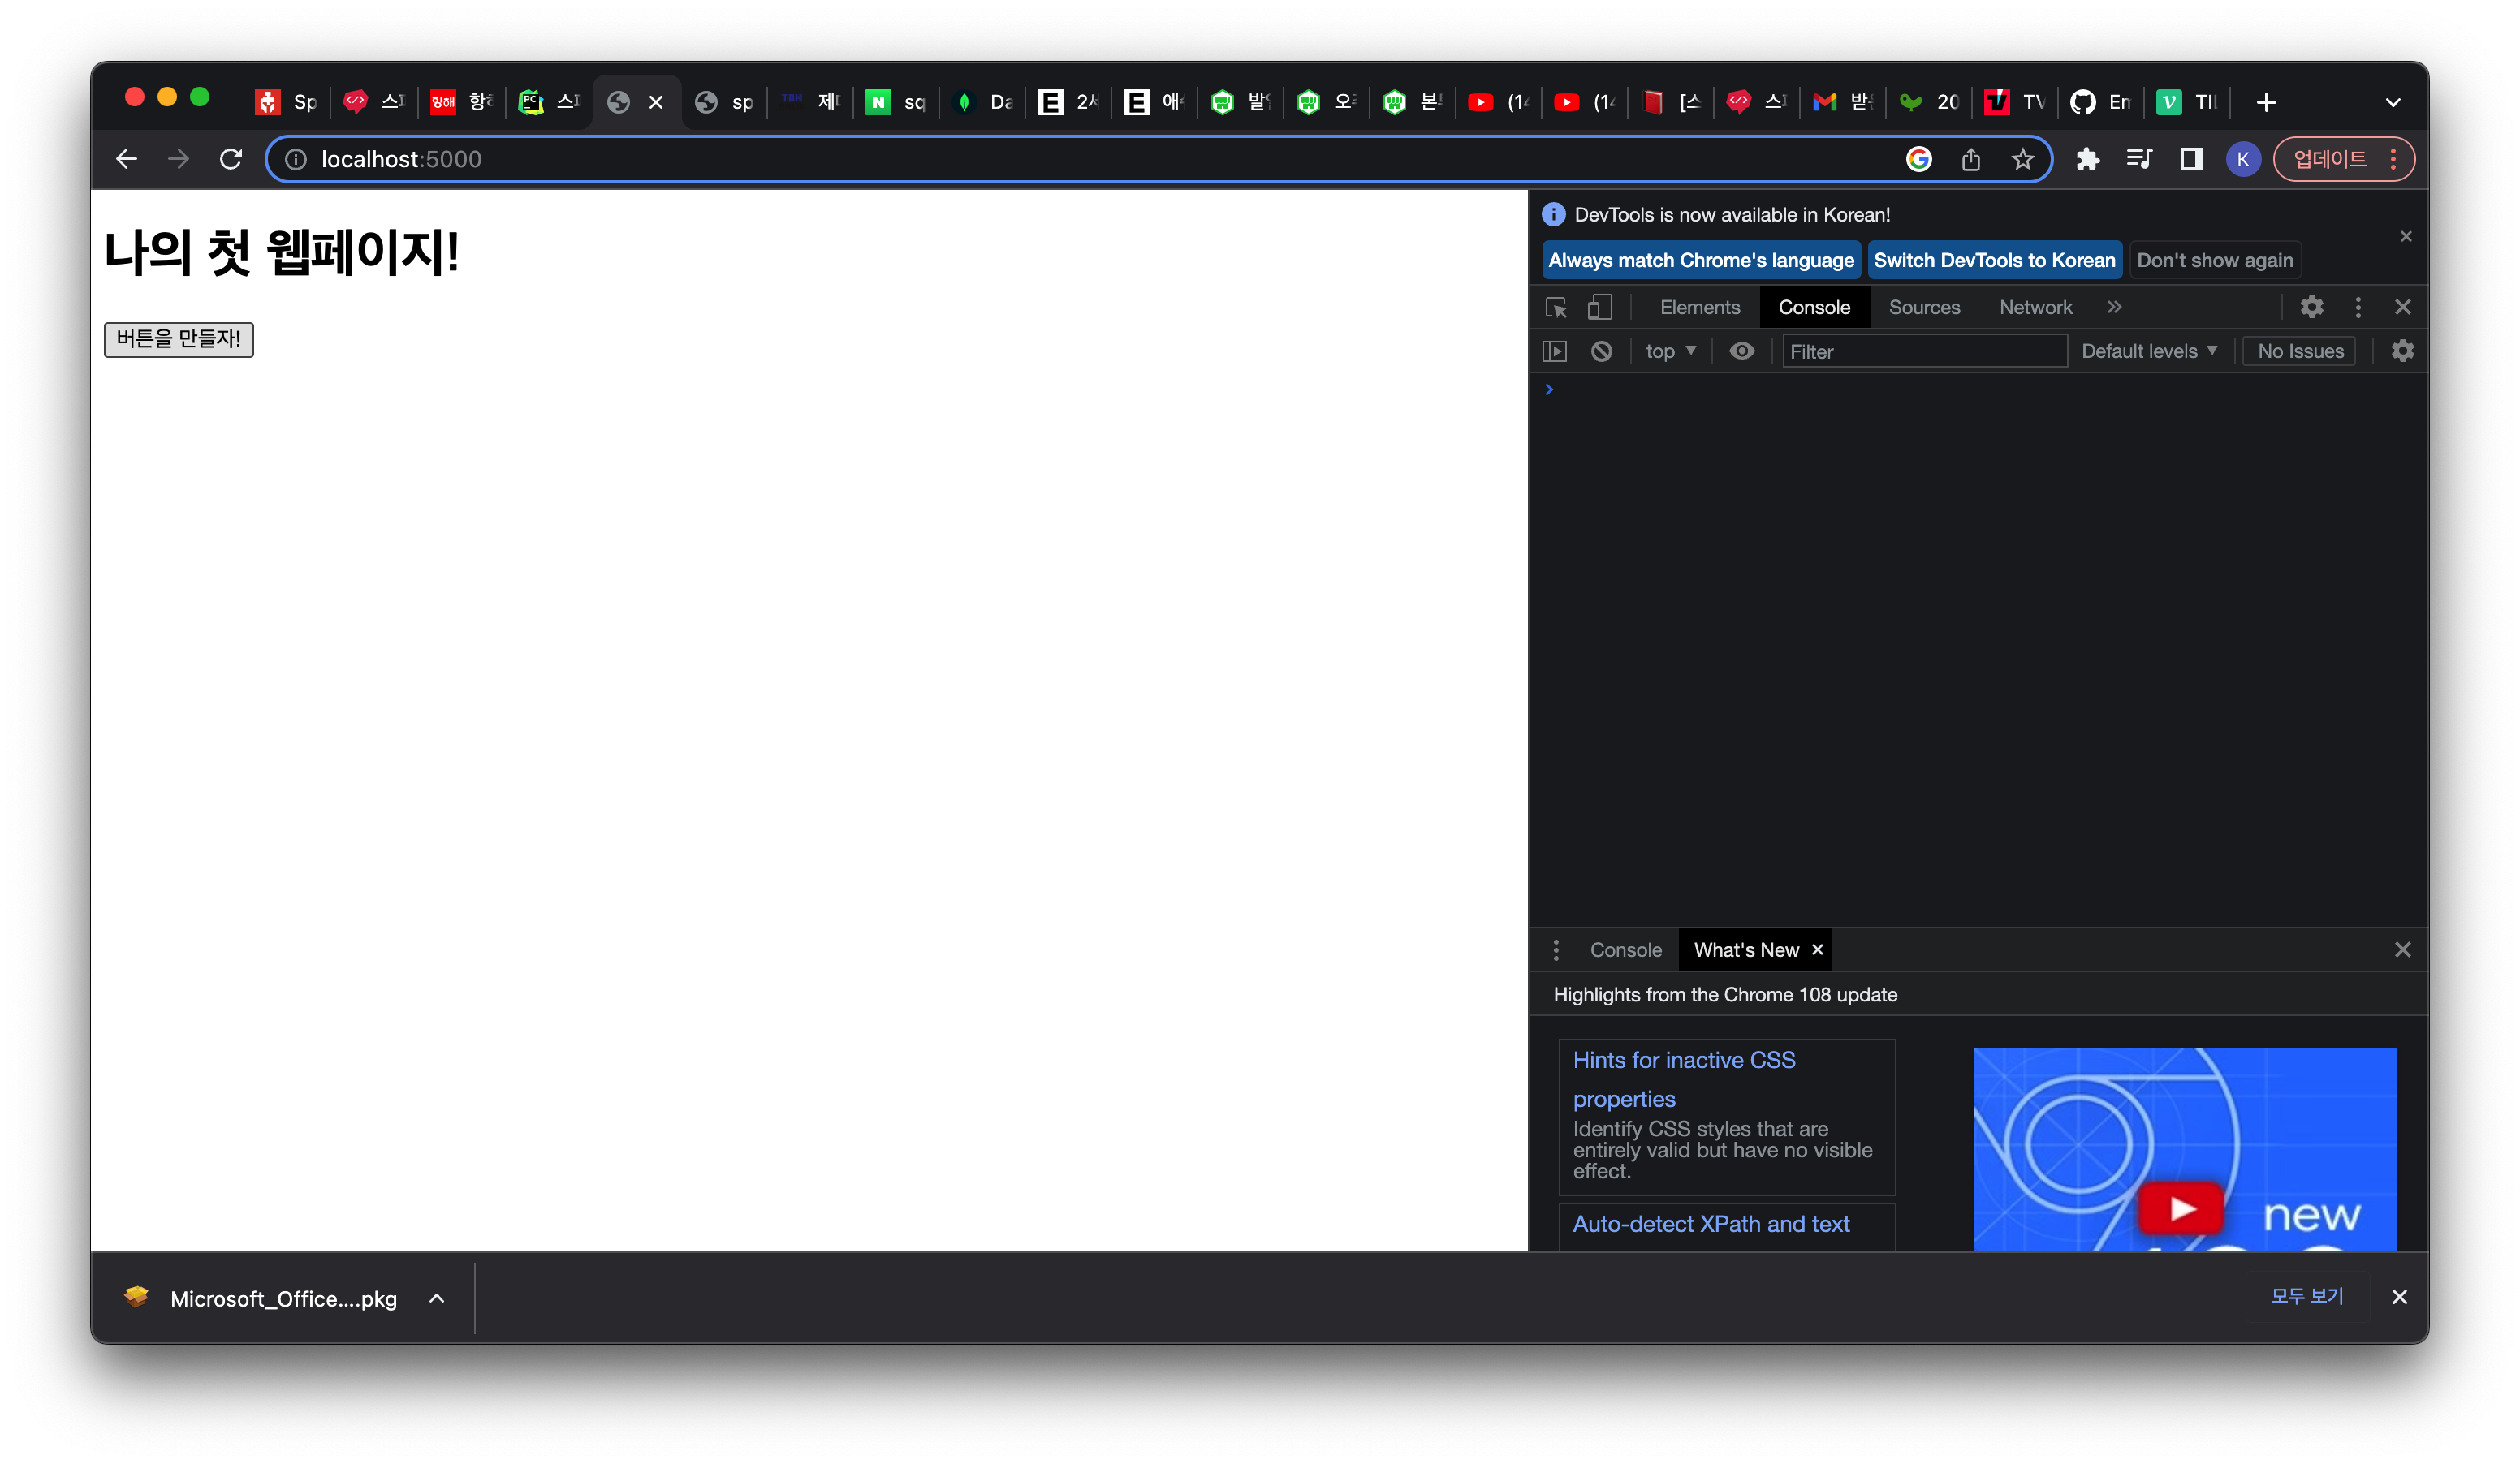Switch to the PyCharm tab
The height and width of the screenshot is (1464, 2520).
[549, 102]
